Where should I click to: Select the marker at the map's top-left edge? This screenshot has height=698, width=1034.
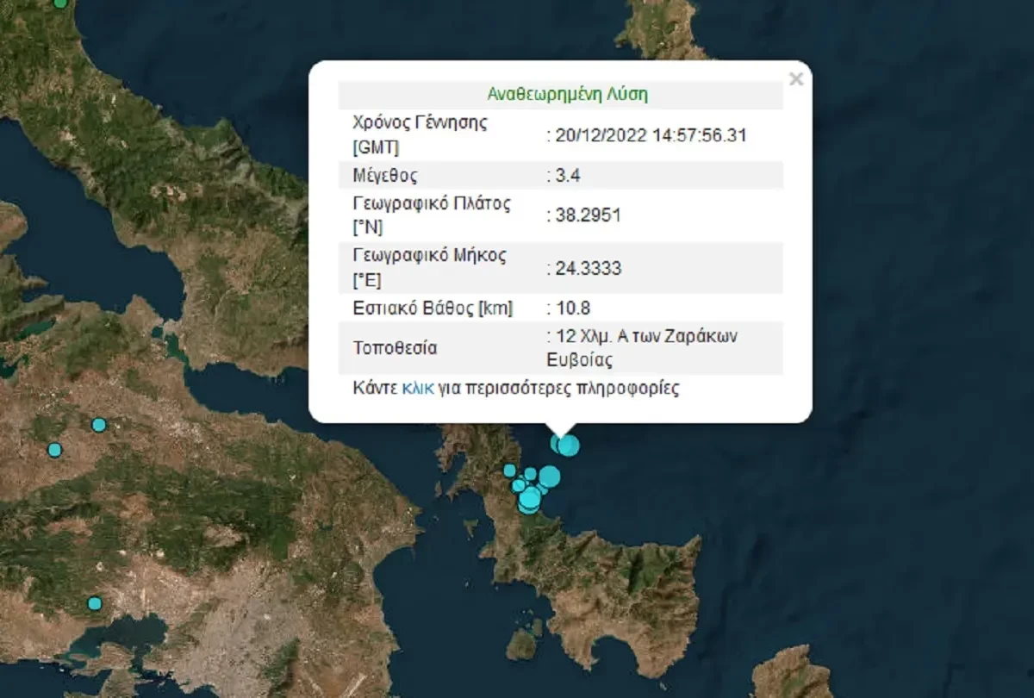pos(59,3)
